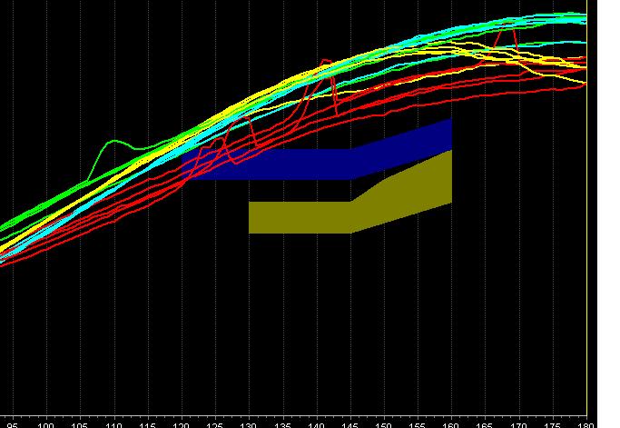Click the axis label 155
Screen dimensions: 620x428
click(x=418, y=425)
